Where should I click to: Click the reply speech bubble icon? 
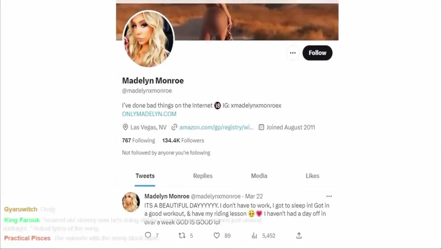tap(148, 236)
